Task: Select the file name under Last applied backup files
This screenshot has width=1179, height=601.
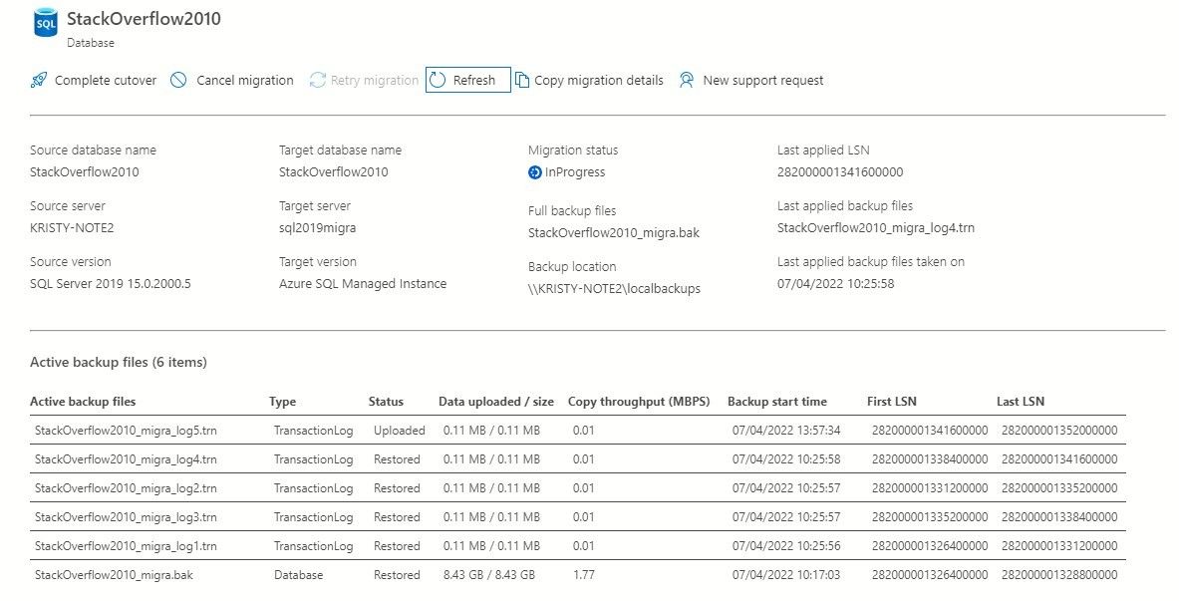Action: (x=876, y=227)
